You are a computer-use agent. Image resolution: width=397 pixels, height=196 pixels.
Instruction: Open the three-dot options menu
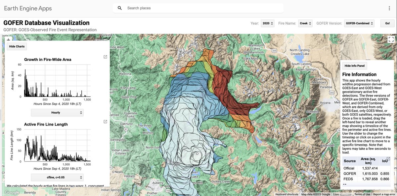(x=389, y=8)
